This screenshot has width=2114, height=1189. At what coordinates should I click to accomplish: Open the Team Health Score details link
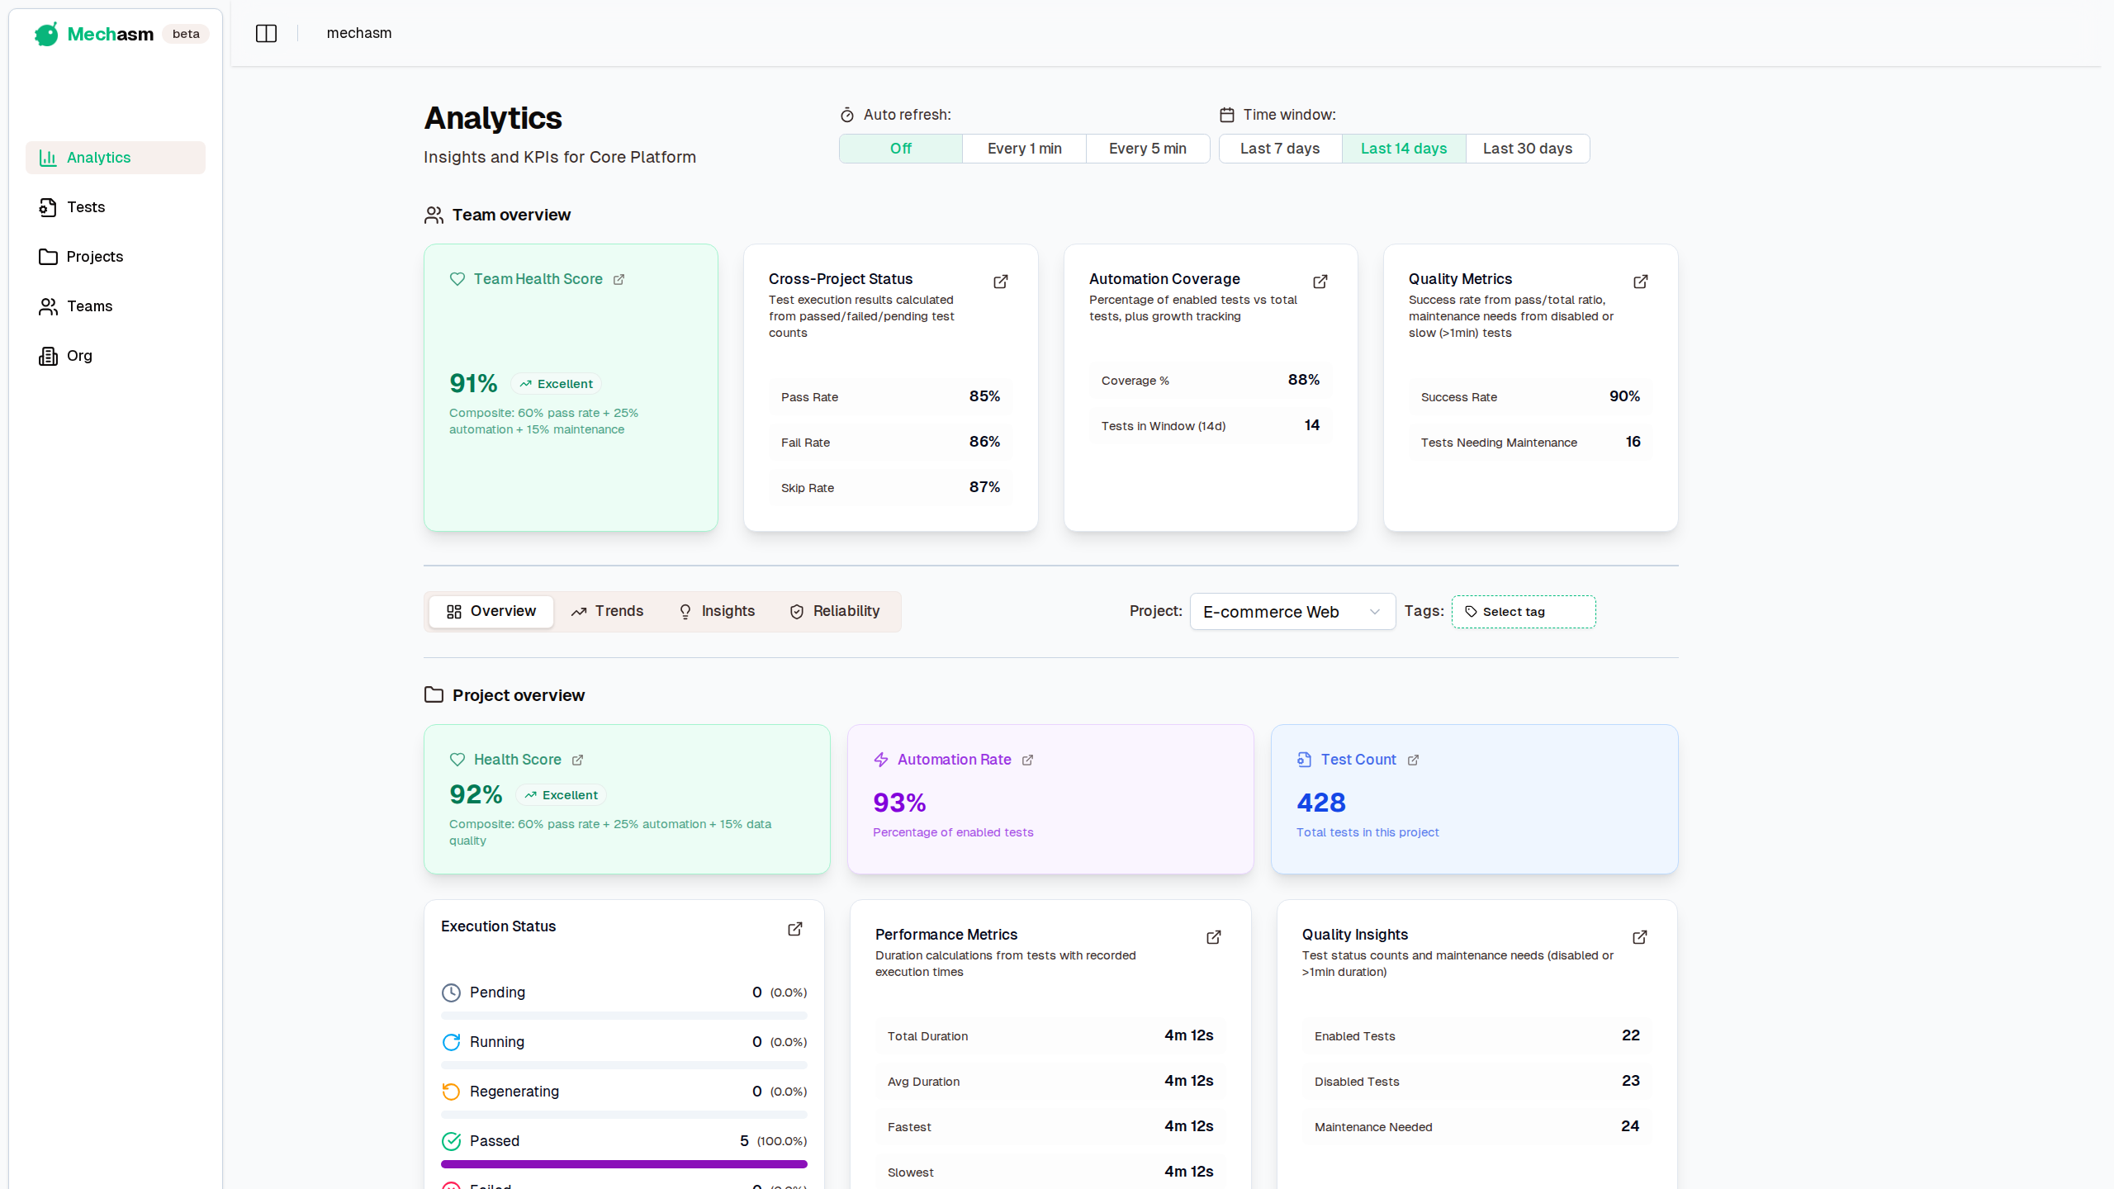click(619, 280)
